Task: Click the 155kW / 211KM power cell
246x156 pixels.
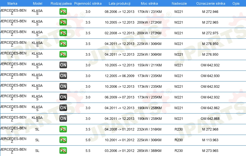Action: (149, 65)
